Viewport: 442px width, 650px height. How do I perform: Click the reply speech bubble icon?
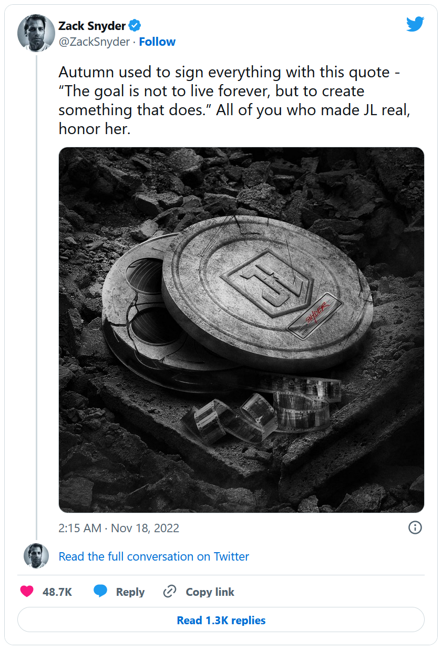point(100,592)
